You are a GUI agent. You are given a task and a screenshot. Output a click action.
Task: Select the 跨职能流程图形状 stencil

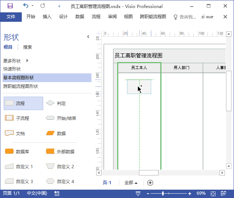pyautogui.click(x=21, y=86)
